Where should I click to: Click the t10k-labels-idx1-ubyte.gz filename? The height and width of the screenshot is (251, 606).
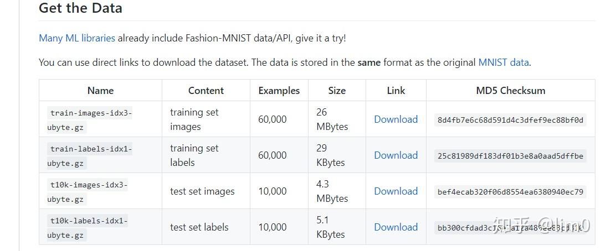click(88, 227)
